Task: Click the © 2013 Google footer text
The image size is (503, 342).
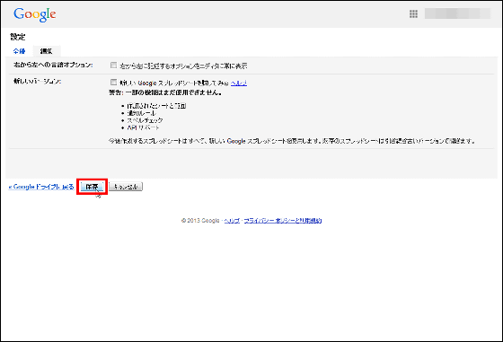Action: 200,221
